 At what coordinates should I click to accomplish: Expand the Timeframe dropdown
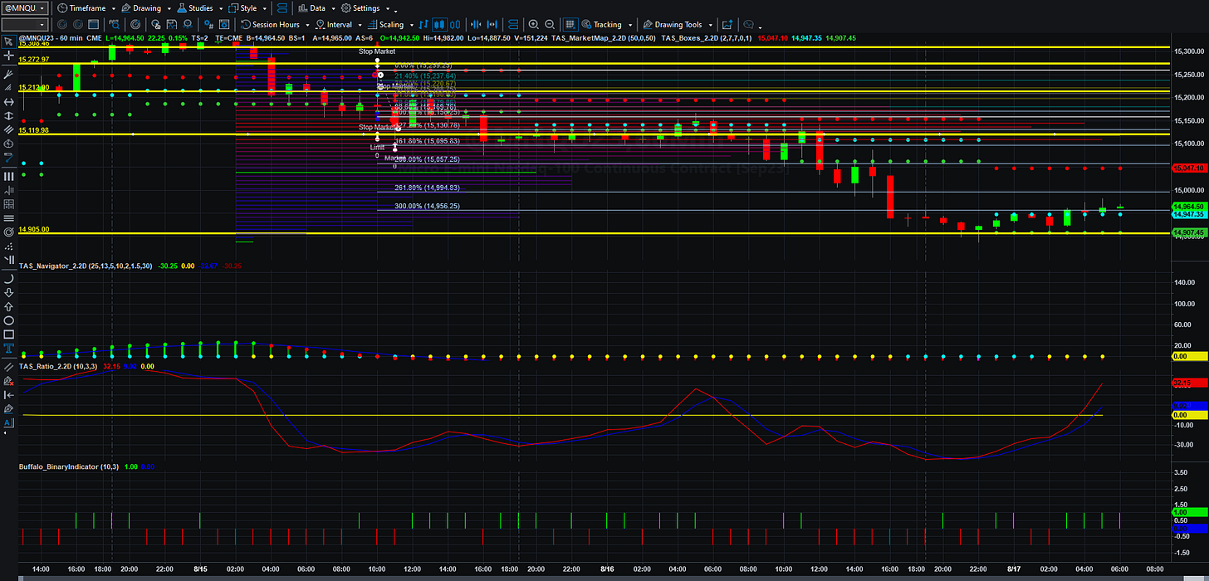click(86, 8)
